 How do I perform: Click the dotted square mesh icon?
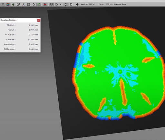28,5
